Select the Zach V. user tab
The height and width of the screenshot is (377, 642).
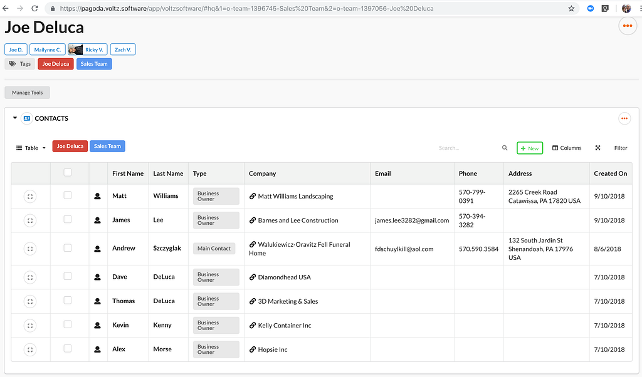[123, 49]
